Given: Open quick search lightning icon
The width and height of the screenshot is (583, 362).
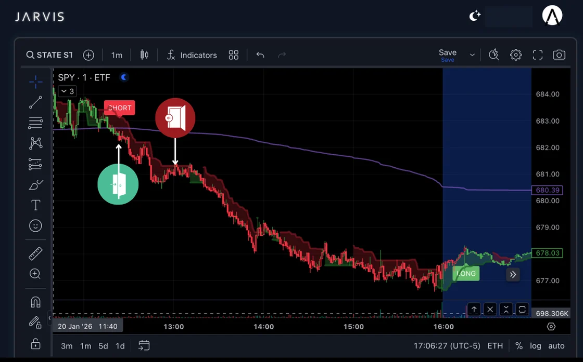Looking at the screenshot, I should 494,55.
